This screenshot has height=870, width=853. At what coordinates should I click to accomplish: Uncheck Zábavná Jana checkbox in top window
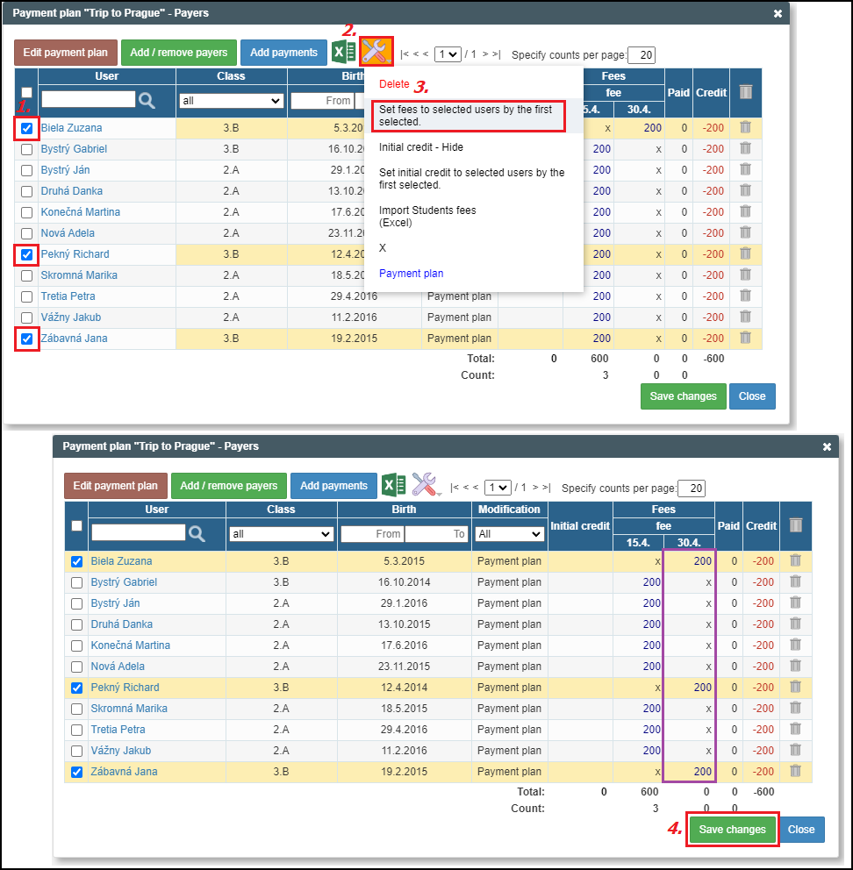coord(26,339)
